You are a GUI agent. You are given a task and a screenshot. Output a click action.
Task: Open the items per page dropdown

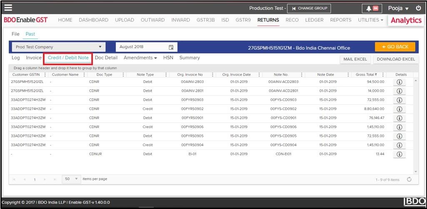click(76, 179)
